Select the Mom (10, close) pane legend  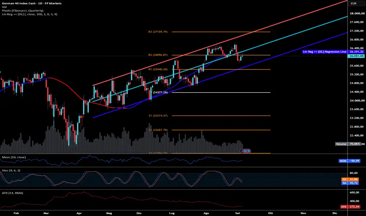(14, 157)
